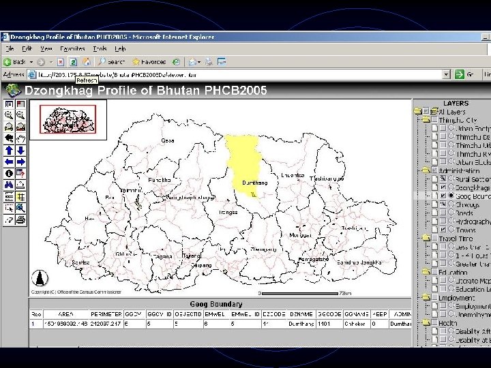Click browser Print icon in IE toolbar
Screen dimensions: 491x368
coord(209,62)
